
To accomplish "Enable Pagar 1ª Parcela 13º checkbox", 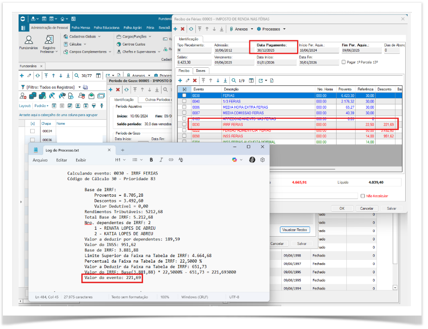I will pyautogui.click(x=344, y=62).
